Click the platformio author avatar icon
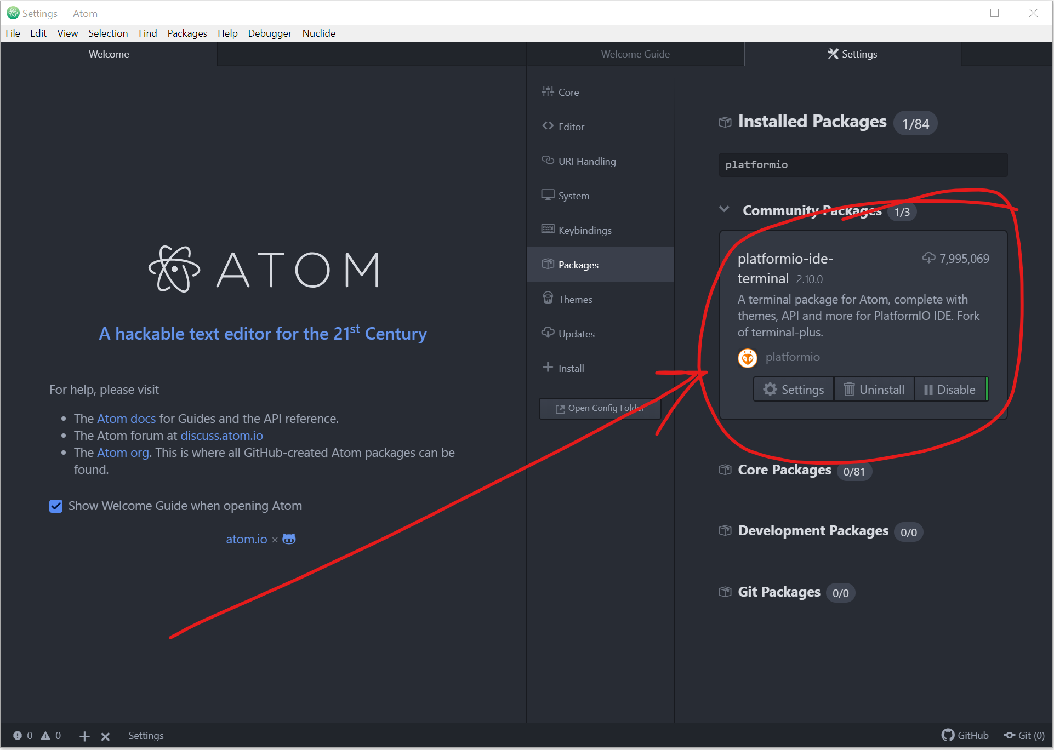Screen dimensions: 1054x750 point(747,358)
